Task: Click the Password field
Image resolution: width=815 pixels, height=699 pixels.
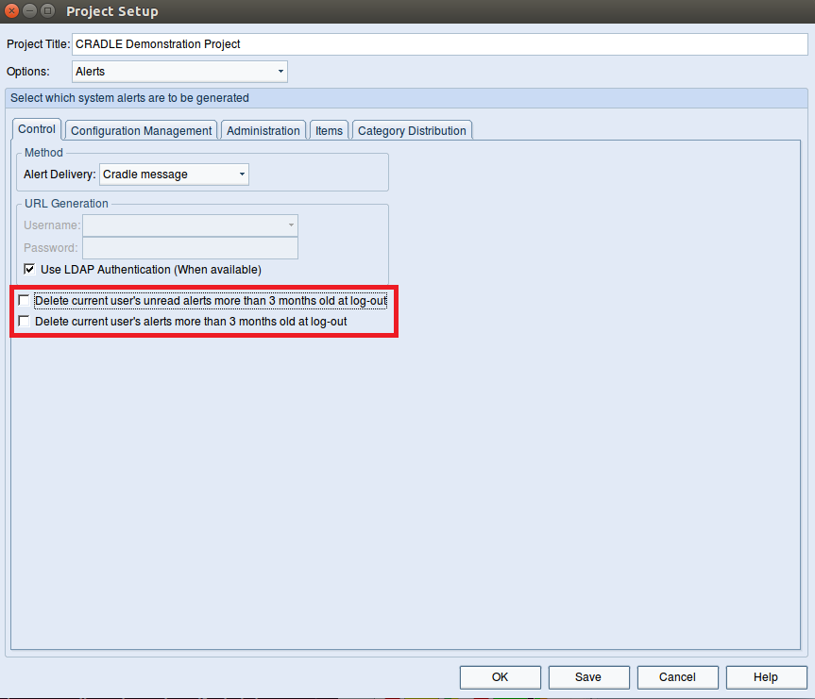Action: click(x=190, y=248)
